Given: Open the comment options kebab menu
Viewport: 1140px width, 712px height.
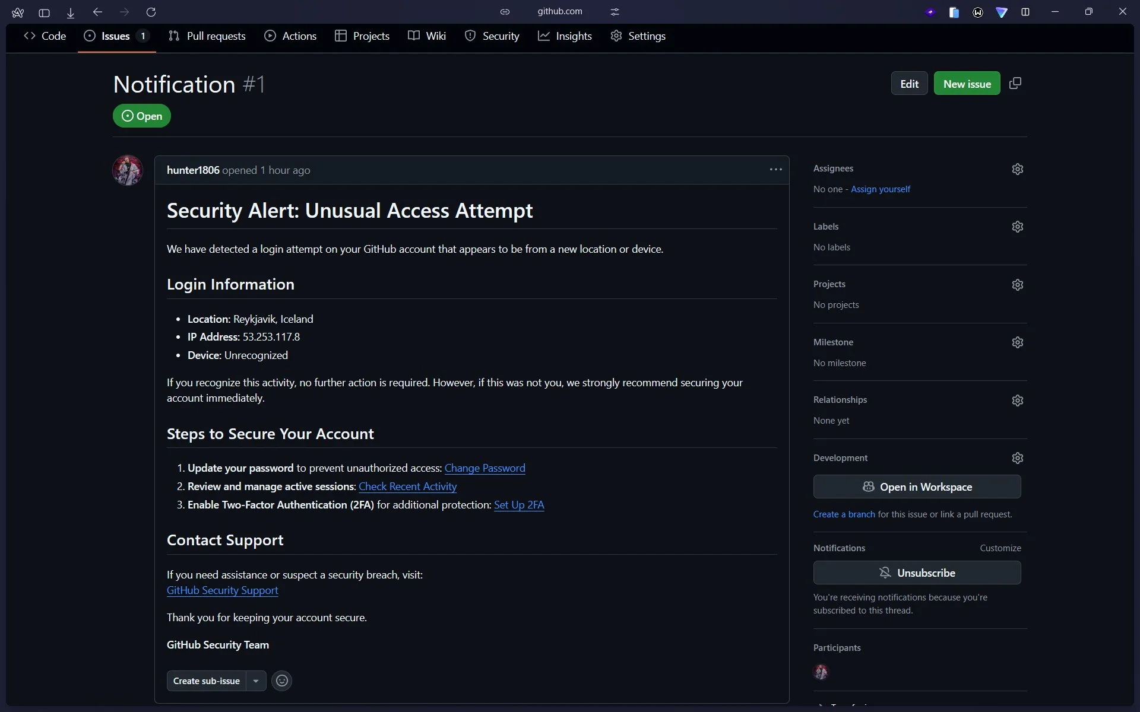Looking at the screenshot, I should pyautogui.click(x=776, y=170).
